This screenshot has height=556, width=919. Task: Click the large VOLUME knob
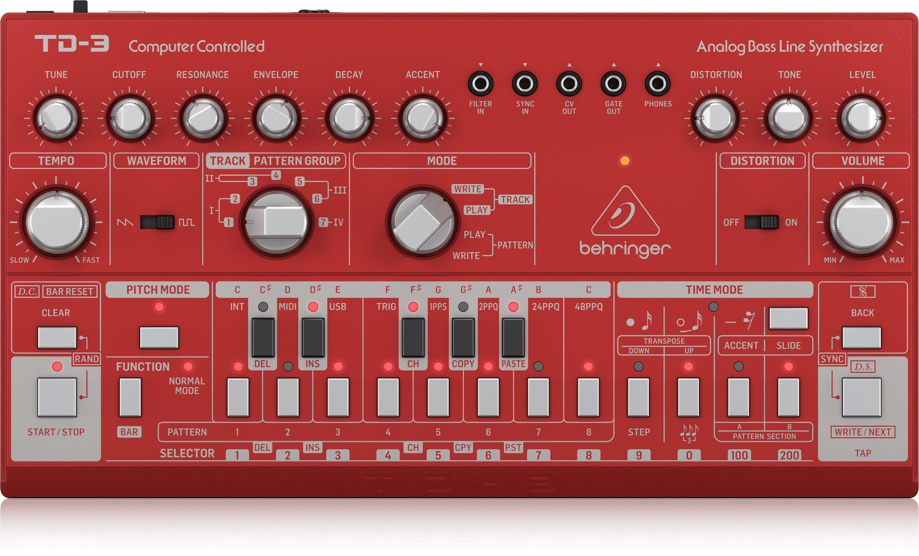(x=862, y=222)
